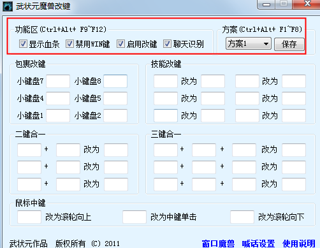This screenshot has height=248, width=320.
Task: Click the 小键盘2 input box
Action: [x=115, y=115]
